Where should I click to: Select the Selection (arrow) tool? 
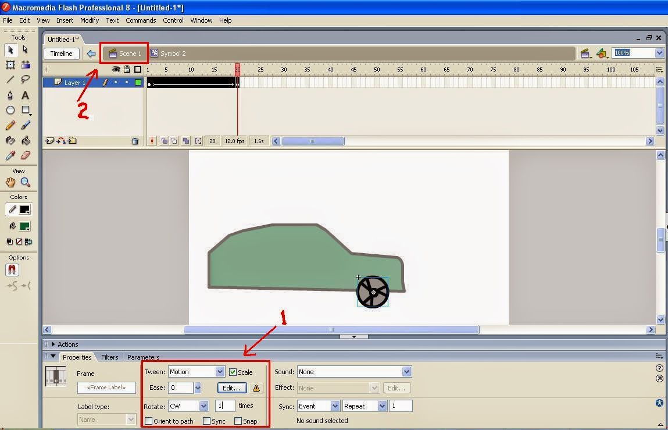[10, 50]
